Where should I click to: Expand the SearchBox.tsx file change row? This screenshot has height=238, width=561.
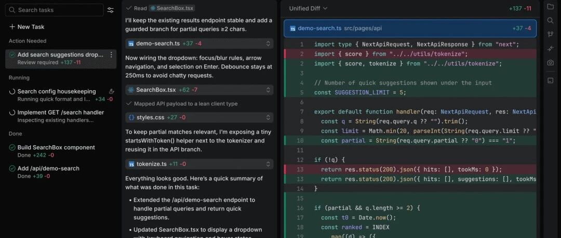pos(199,90)
